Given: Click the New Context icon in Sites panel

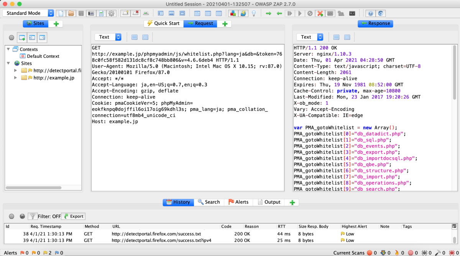Looking at the screenshot, I should pos(22,38).
